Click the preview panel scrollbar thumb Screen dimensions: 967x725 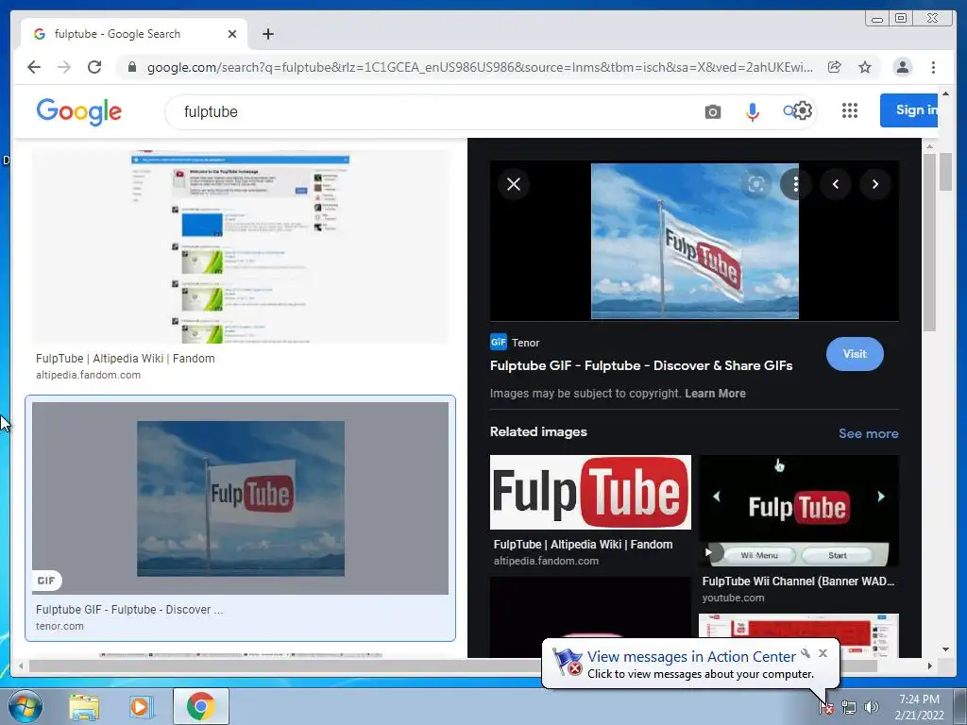coord(929,242)
